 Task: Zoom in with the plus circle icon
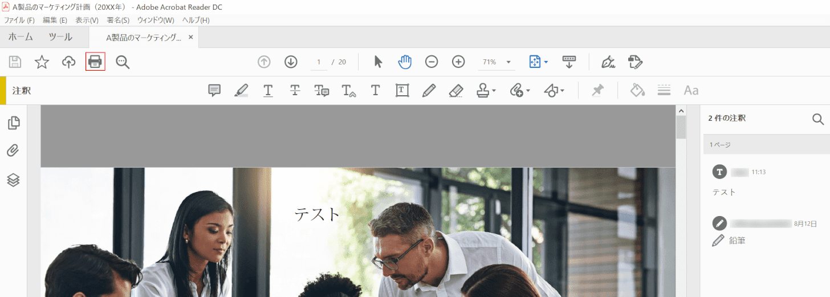pos(458,62)
